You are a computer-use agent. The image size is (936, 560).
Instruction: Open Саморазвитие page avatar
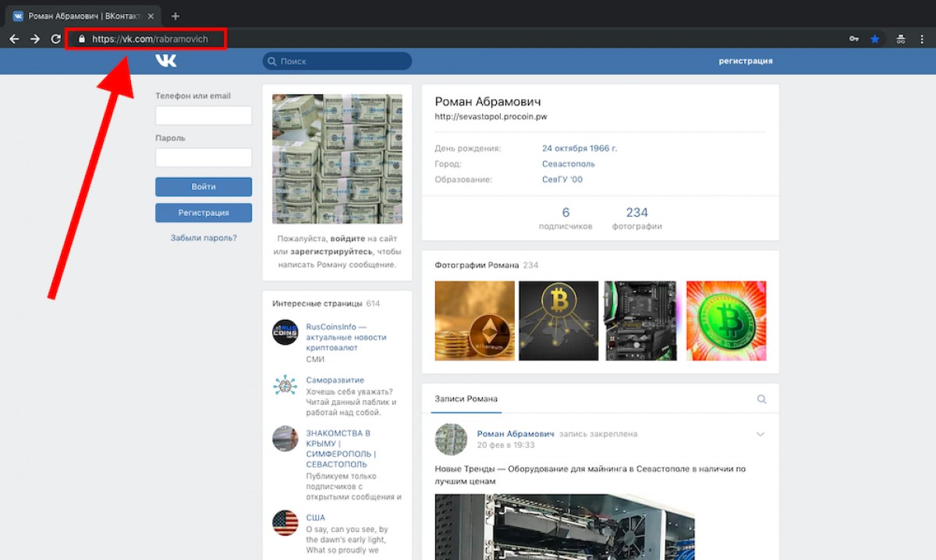285,386
